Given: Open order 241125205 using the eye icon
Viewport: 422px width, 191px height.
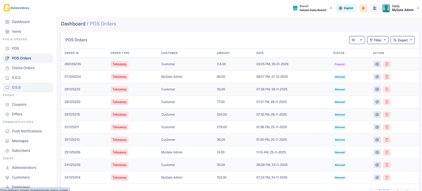Looking at the screenshot, I should pyautogui.click(x=377, y=165).
